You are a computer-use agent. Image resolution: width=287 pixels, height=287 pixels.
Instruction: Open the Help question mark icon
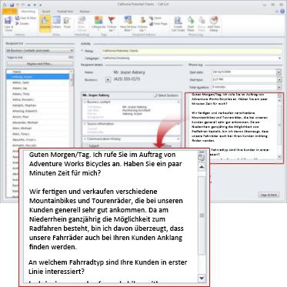pyautogui.click(x=282, y=11)
